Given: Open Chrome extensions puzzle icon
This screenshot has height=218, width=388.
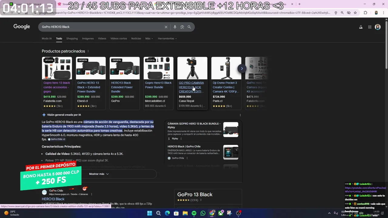Looking at the screenshot, I should 365,13.
